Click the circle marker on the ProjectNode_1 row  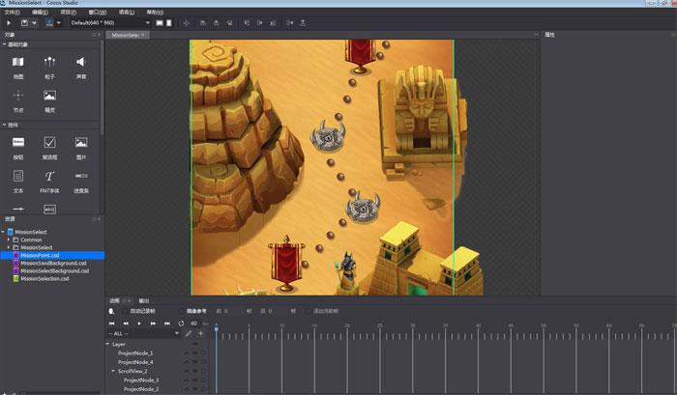pos(203,353)
